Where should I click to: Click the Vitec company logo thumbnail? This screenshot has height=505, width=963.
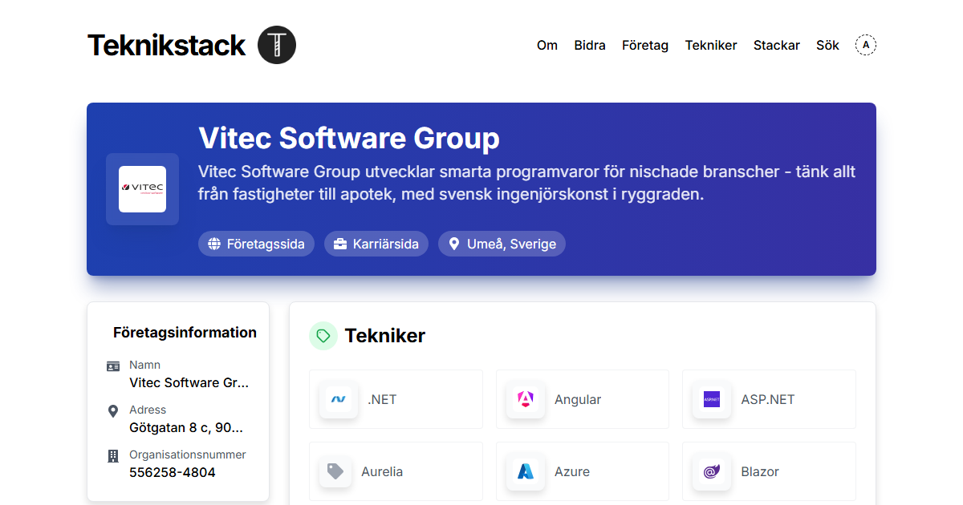click(x=142, y=189)
